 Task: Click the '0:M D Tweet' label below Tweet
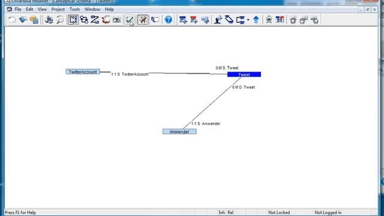pos(244,87)
